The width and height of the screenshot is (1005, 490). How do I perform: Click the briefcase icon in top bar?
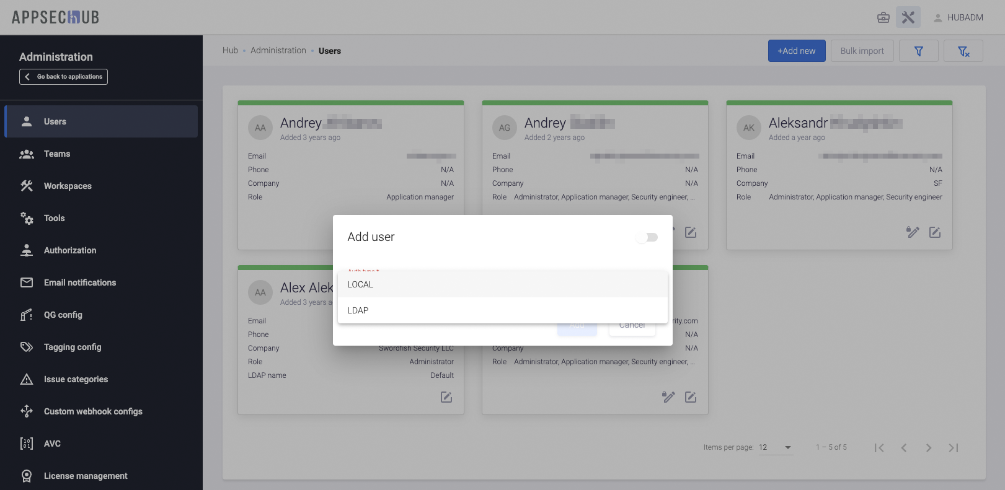(883, 17)
